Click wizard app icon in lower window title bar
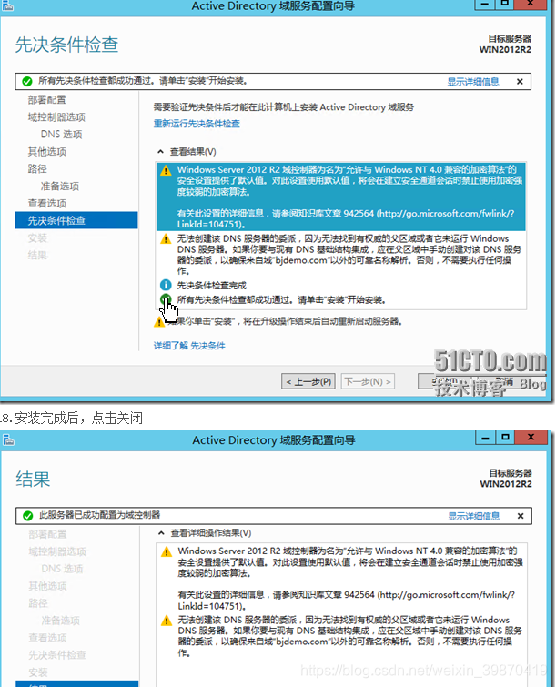 click(x=8, y=439)
